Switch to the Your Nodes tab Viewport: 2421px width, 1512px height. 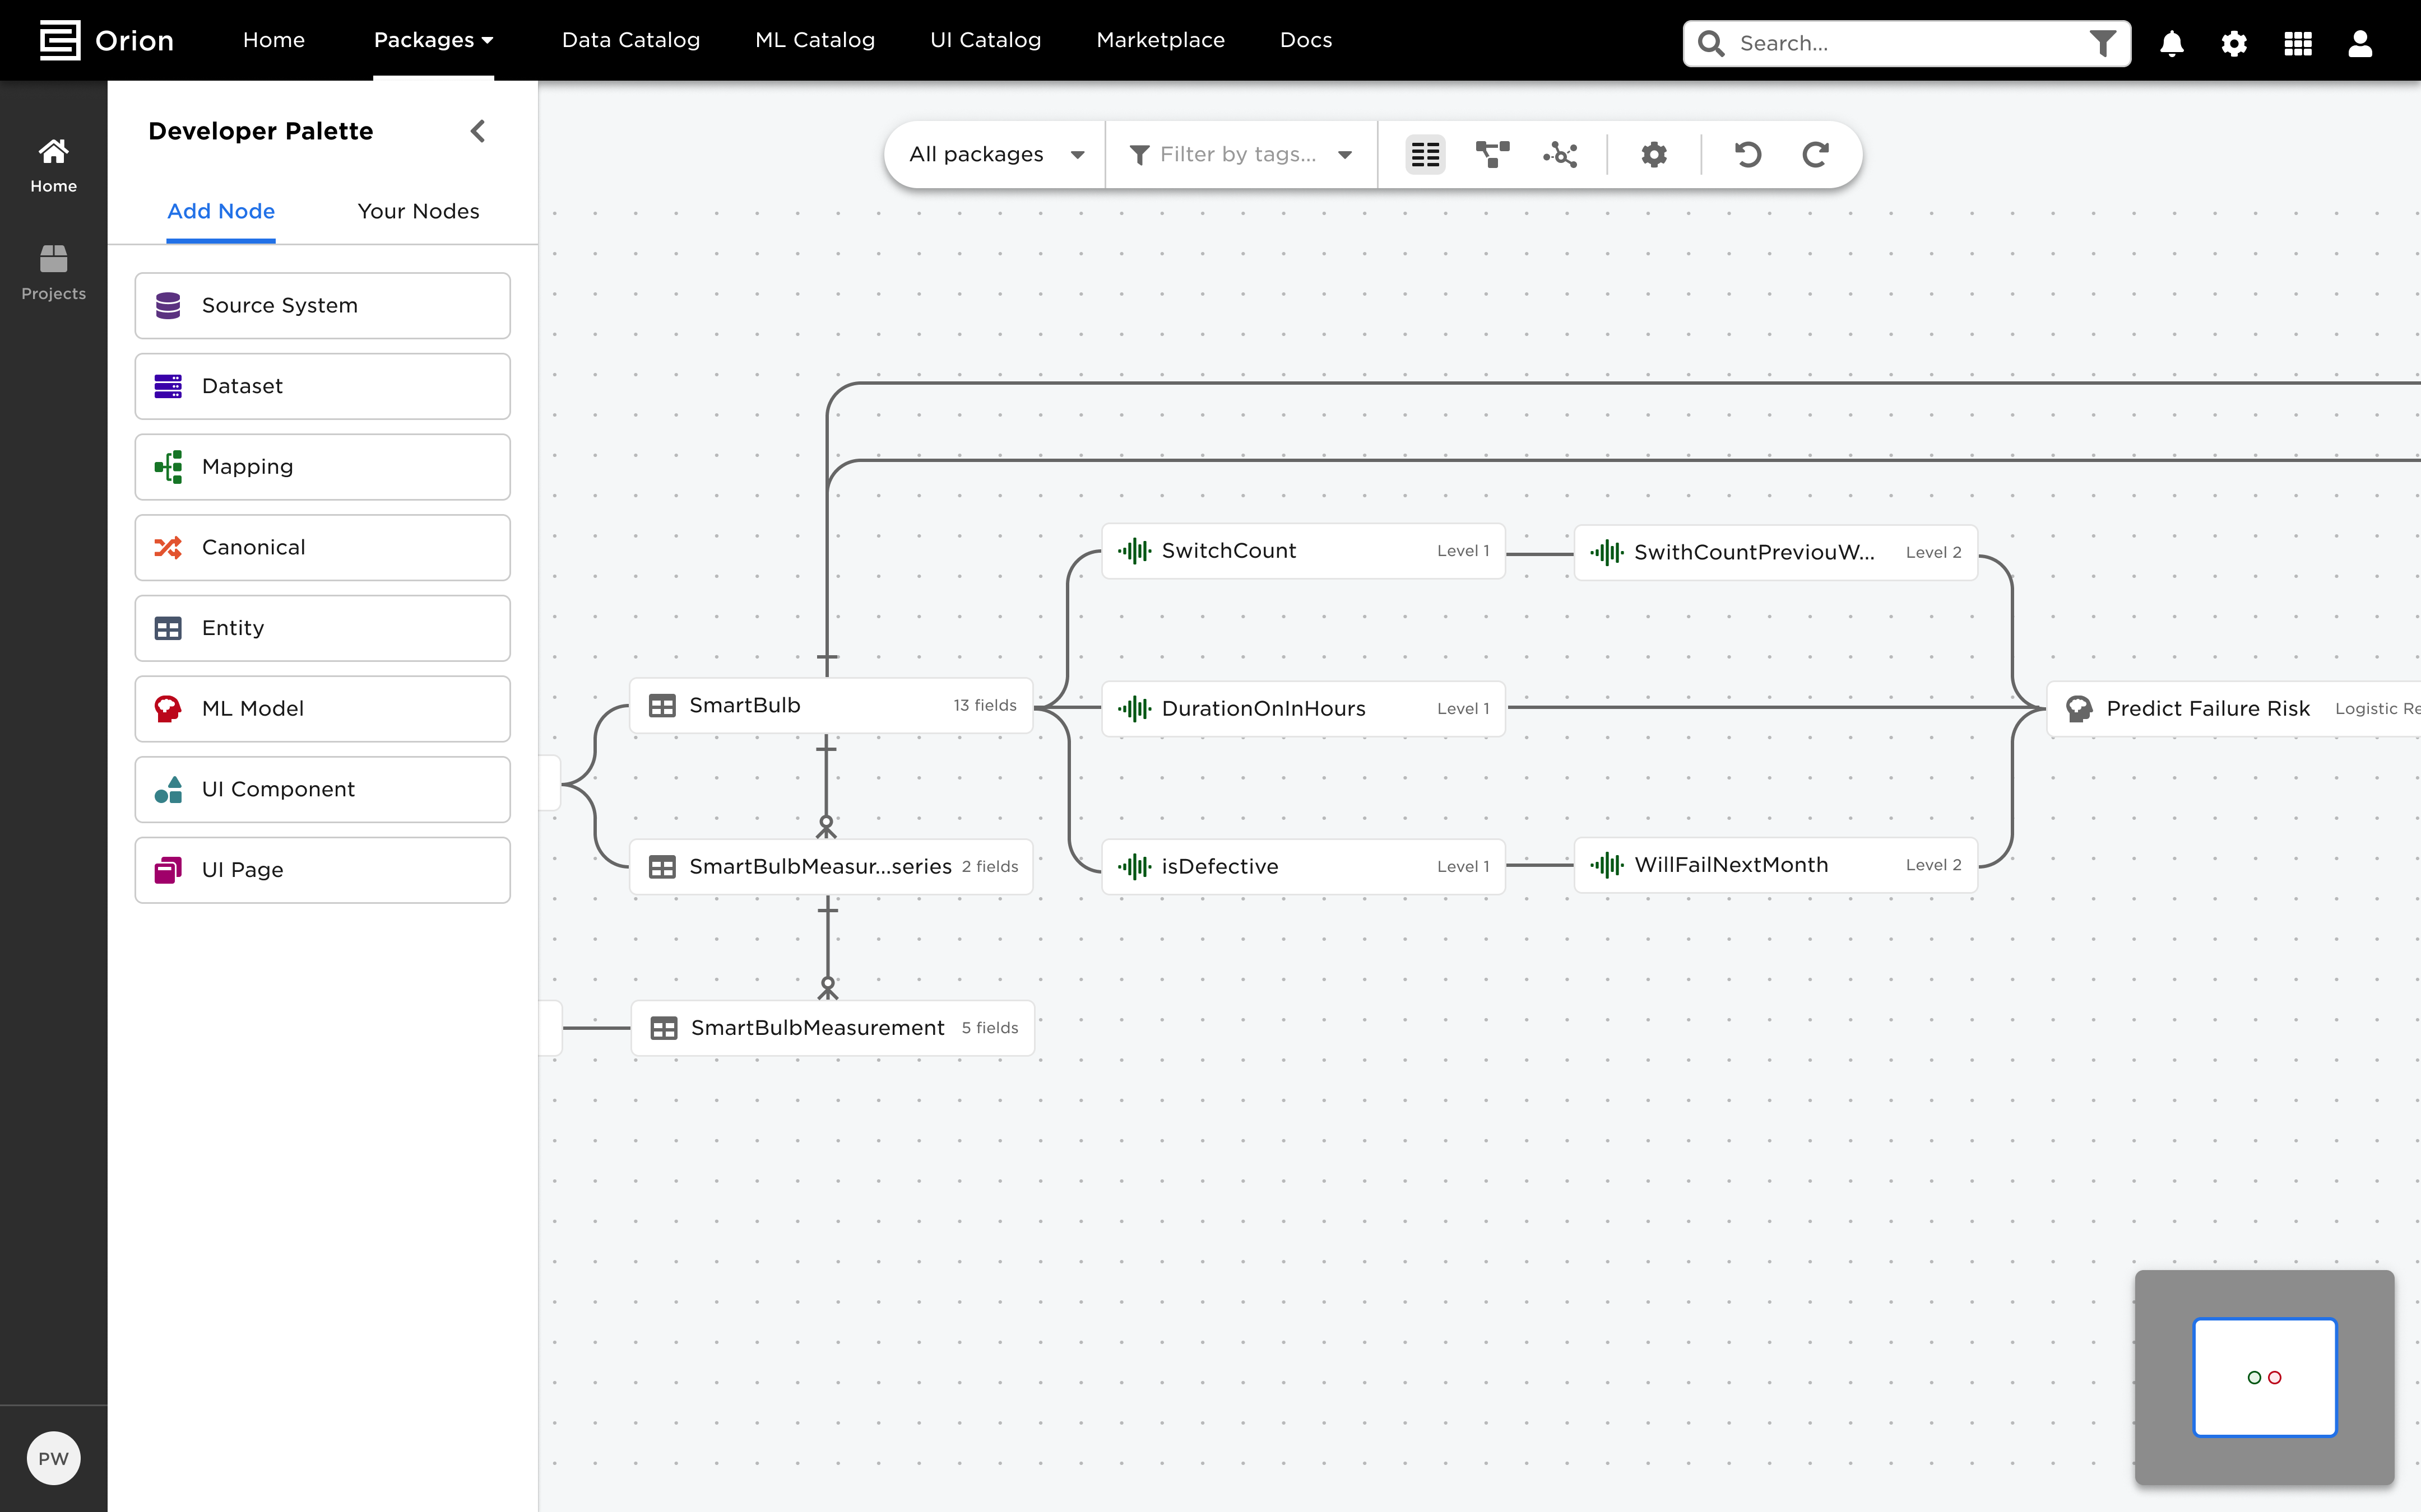pos(418,211)
